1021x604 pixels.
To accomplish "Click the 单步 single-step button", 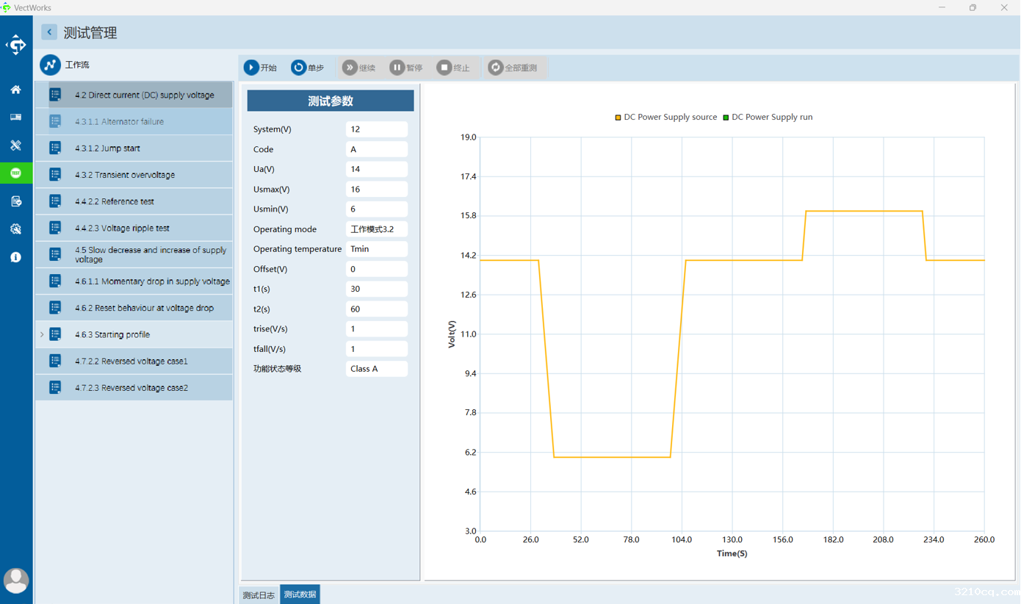I will pos(308,68).
